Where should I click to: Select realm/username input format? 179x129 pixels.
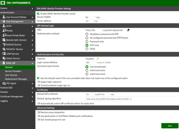(87, 74)
